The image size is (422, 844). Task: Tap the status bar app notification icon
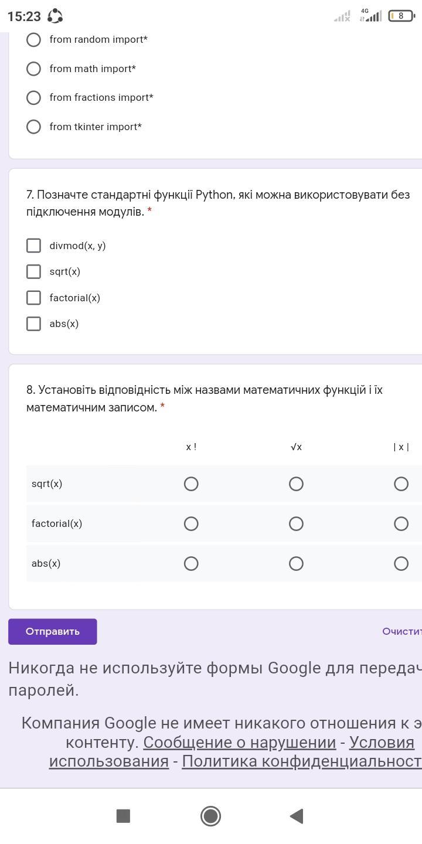coord(55,16)
